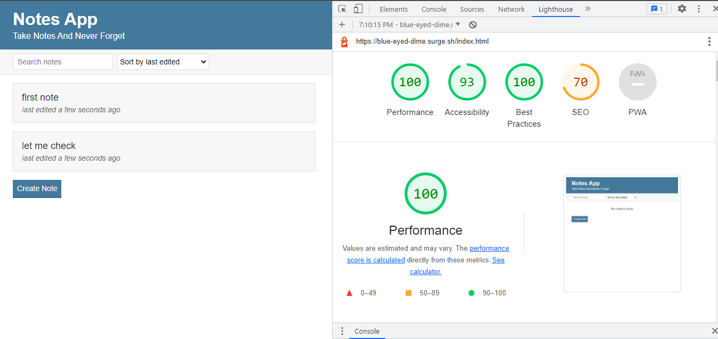This screenshot has width=718, height=339.
Task: Show more DevTools tabs chevron
Action: pyautogui.click(x=588, y=9)
